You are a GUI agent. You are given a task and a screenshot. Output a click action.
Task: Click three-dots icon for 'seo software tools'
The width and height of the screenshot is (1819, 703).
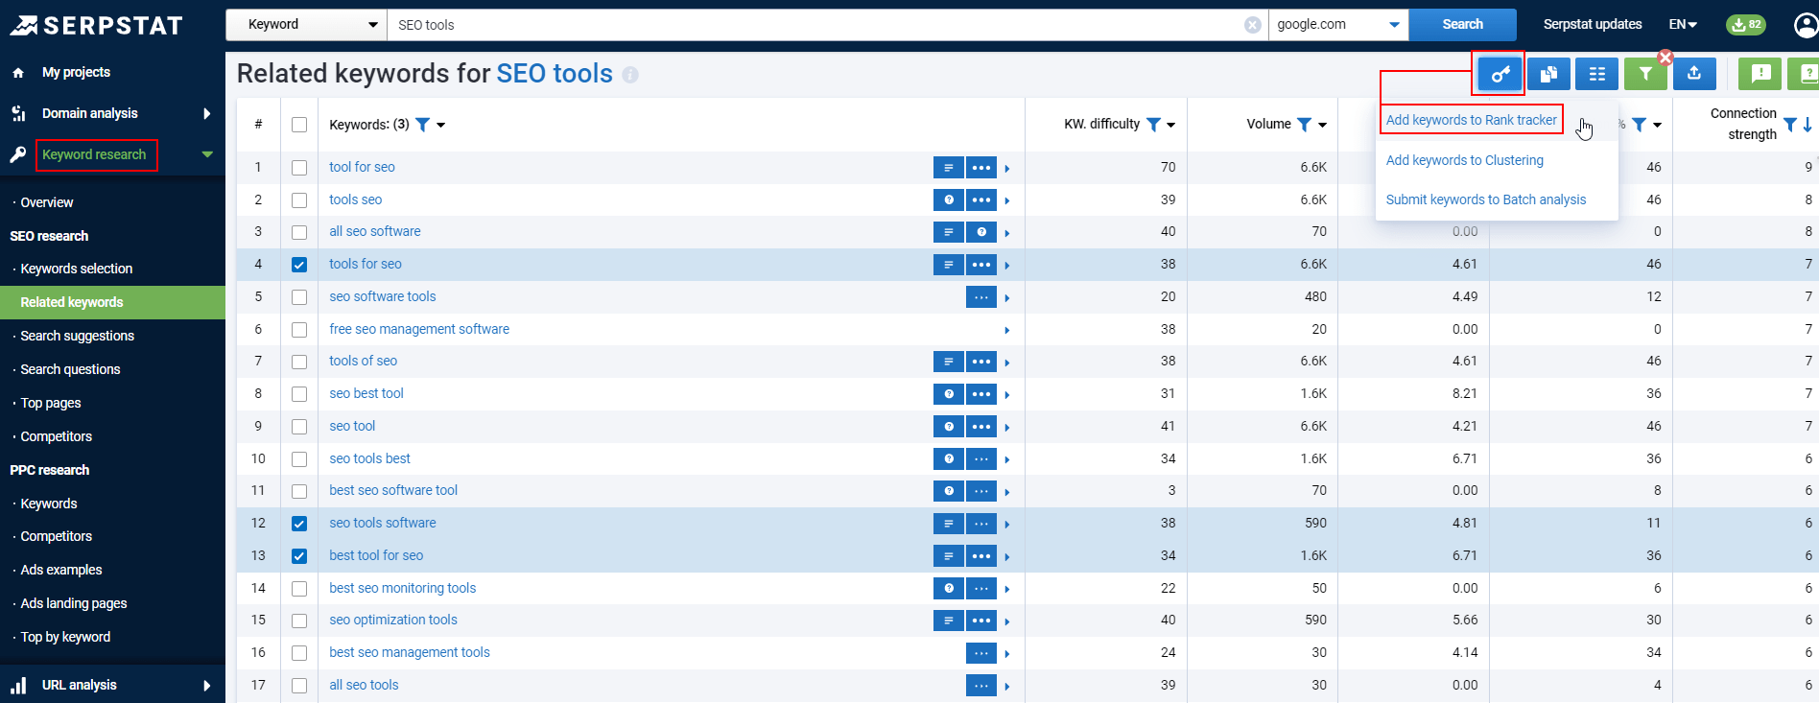[981, 297]
